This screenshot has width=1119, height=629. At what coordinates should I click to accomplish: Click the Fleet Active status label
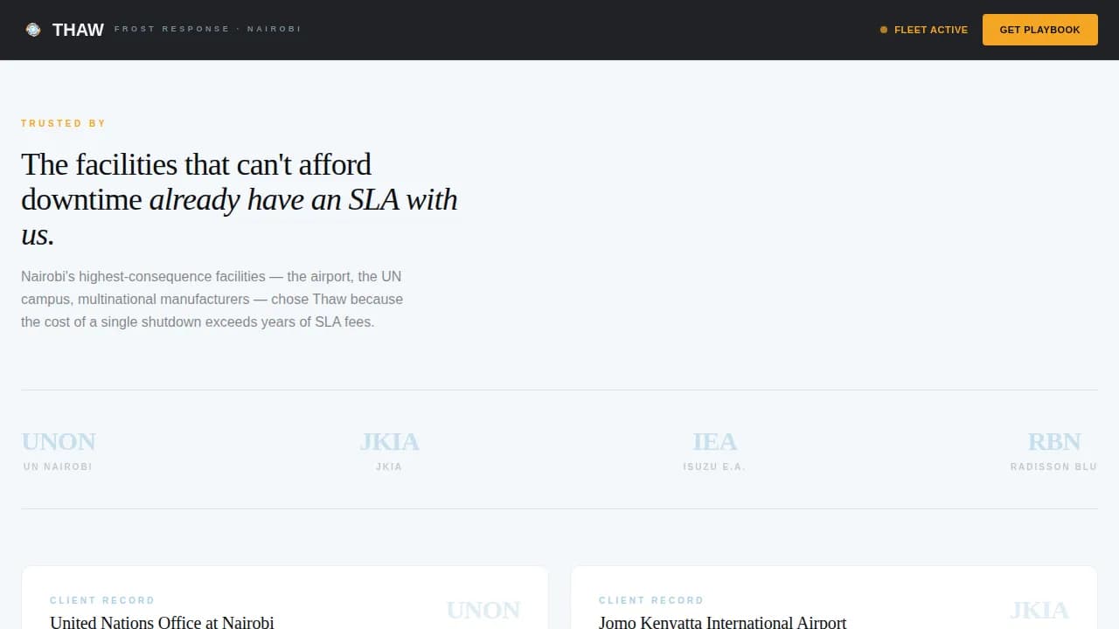coord(931,30)
